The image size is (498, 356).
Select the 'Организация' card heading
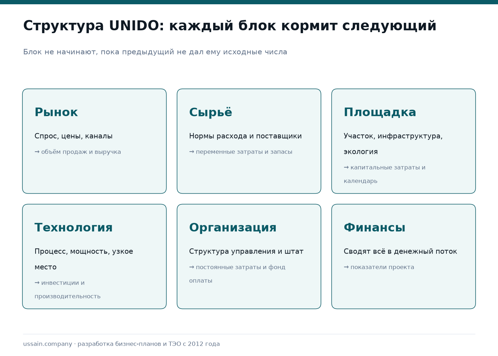tap(233, 227)
